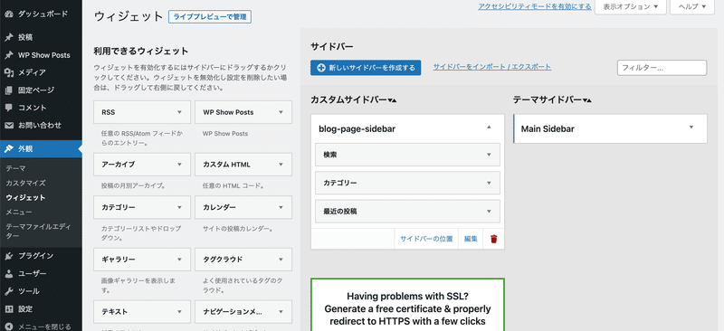The width and height of the screenshot is (724, 331).
Task: Click the 利用できるウィジェット heading
Action: [141, 52]
